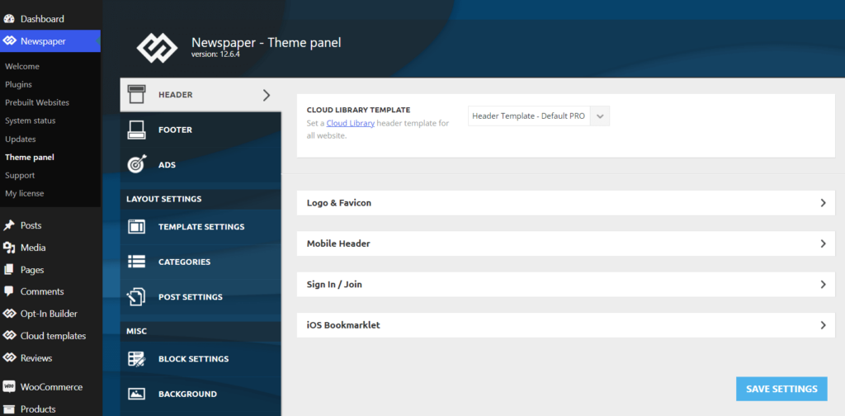The image size is (845, 416).
Task: Open Theme panel submenu link
Action: [x=30, y=158]
